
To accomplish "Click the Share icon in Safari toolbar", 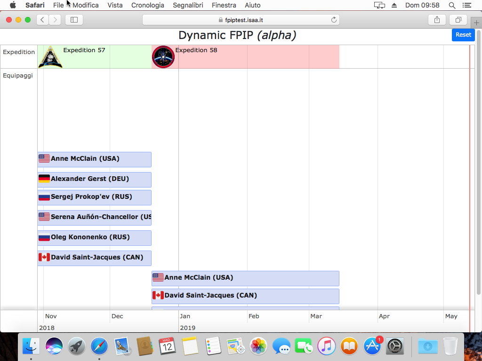I will pos(437,20).
